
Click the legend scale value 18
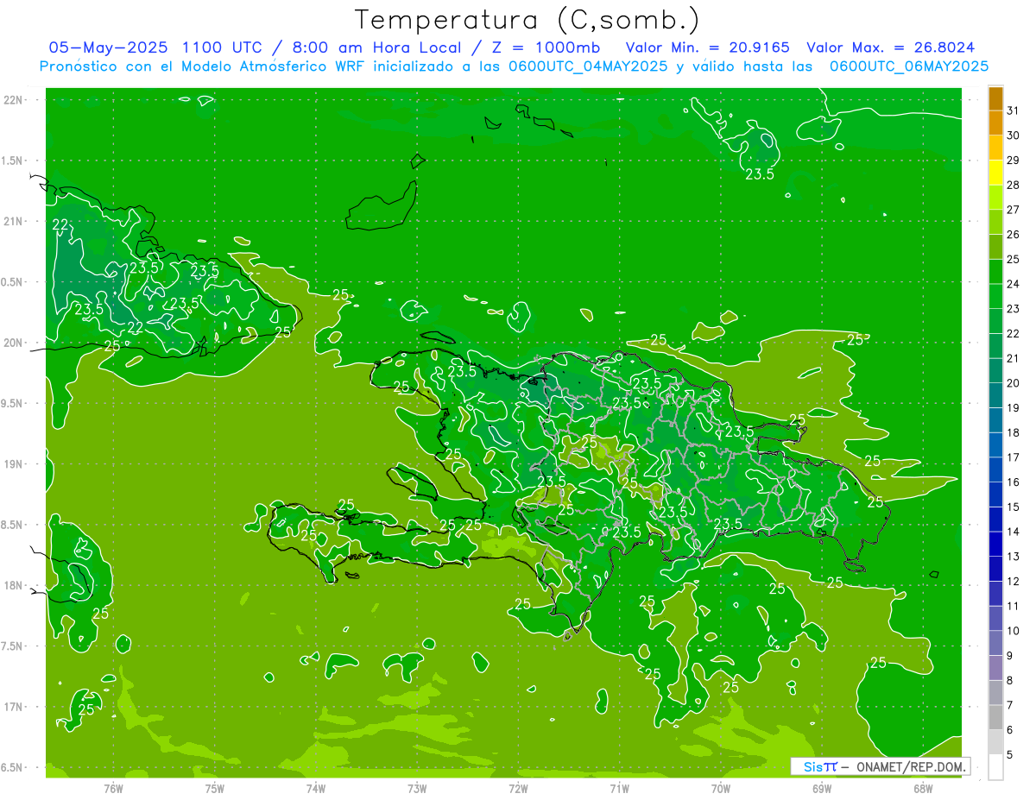click(x=1013, y=432)
